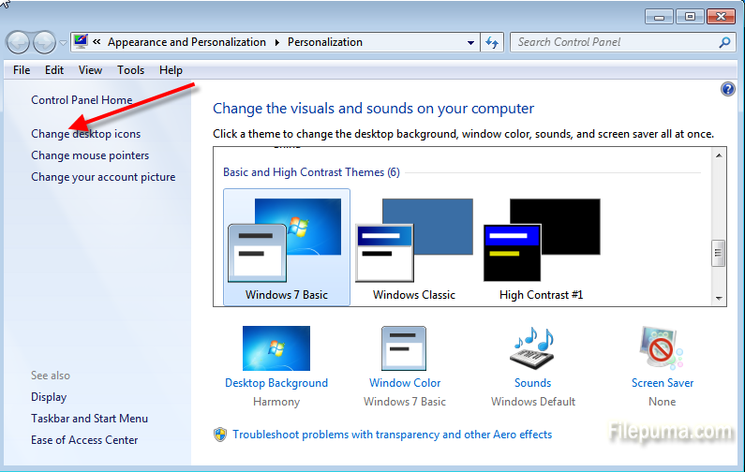Click the theme list scrollbar down arrow
745x472 pixels.
pos(719,298)
